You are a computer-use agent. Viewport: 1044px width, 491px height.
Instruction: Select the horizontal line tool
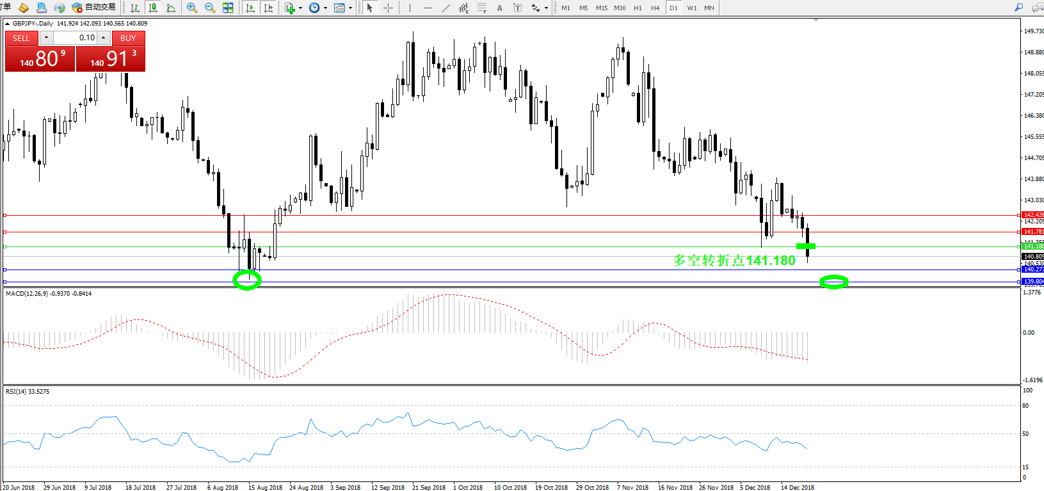coord(428,8)
